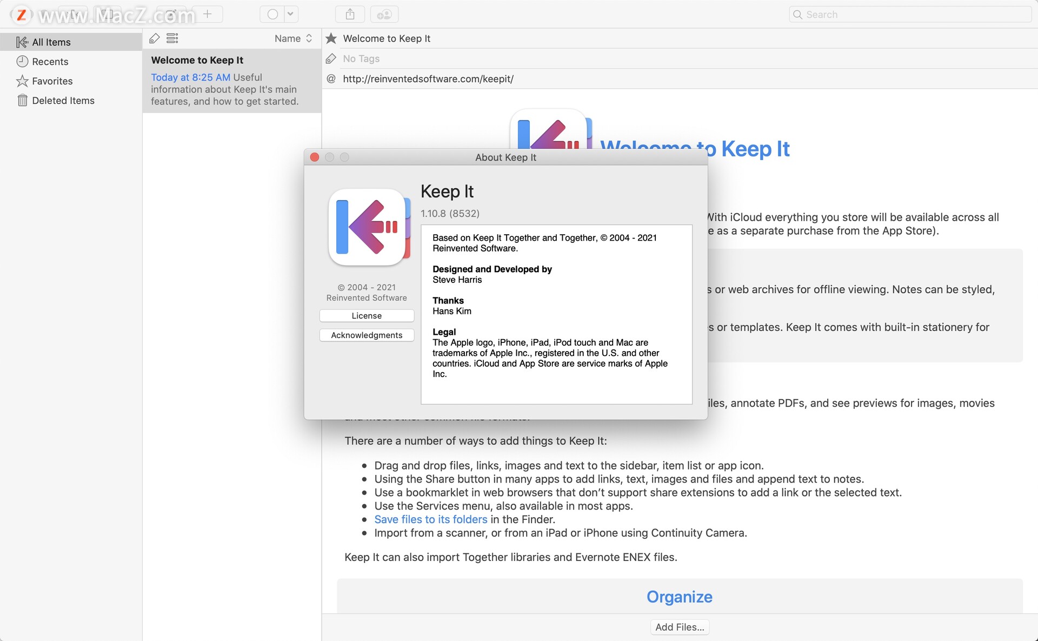This screenshot has height=641, width=1038.
Task: Click the Continuity Camera import bullet
Action: (561, 533)
